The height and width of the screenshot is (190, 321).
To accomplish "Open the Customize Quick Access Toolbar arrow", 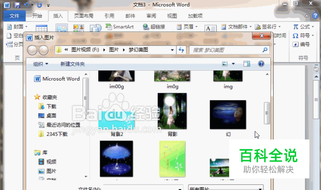I will 48,6.
